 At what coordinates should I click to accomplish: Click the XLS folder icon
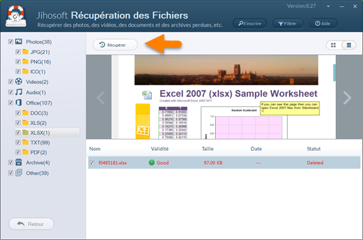click(26, 123)
